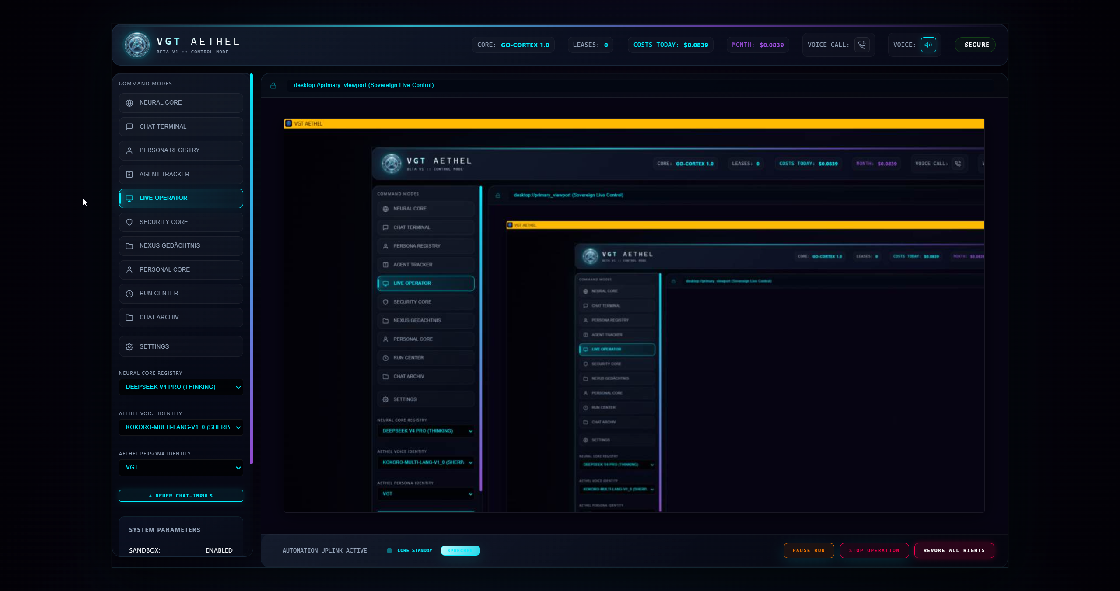Screen dimensions: 1120x591
Task: Click the person icon for Persona Registry
Action: tap(129, 150)
